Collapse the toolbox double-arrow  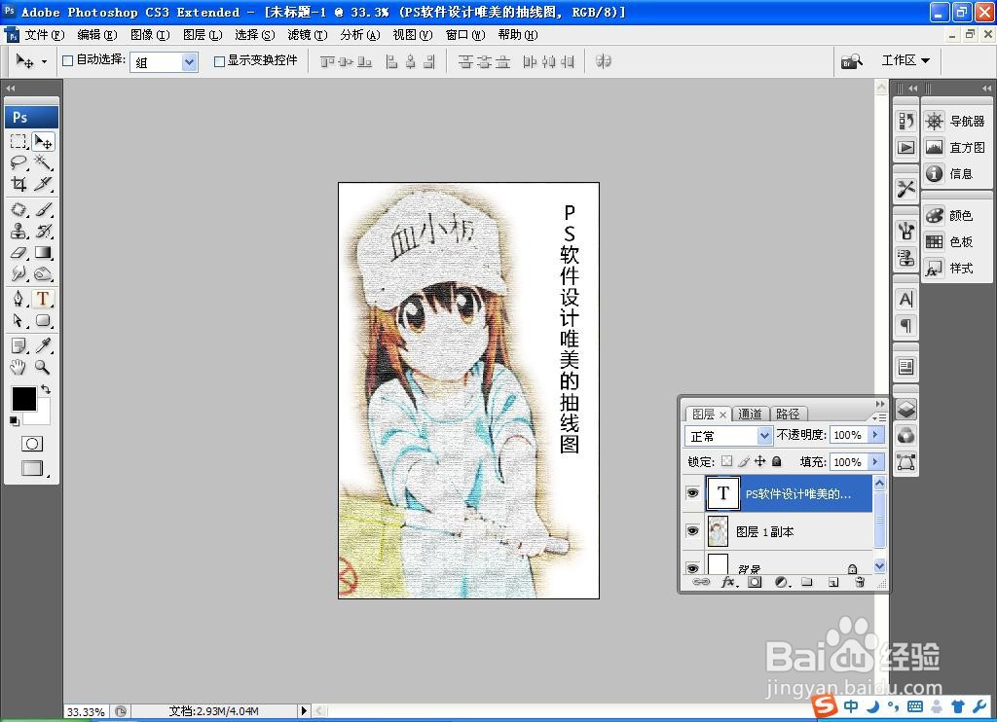[10, 88]
